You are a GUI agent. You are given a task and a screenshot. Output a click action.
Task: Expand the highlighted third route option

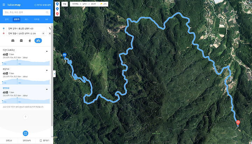(x=47, y=89)
